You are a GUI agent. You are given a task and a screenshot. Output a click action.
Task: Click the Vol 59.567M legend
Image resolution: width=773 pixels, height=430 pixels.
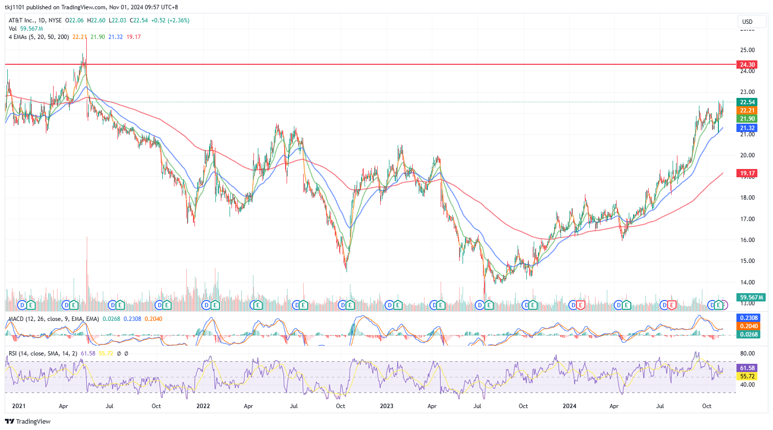pos(26,29)
